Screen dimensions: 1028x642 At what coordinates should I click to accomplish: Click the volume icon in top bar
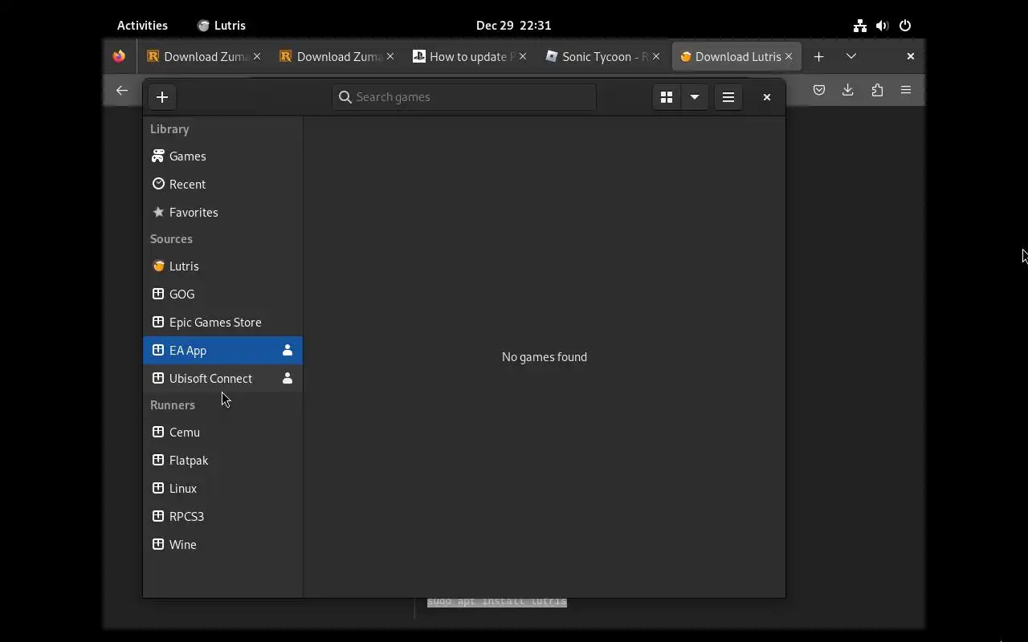click(x=883, y=26)
